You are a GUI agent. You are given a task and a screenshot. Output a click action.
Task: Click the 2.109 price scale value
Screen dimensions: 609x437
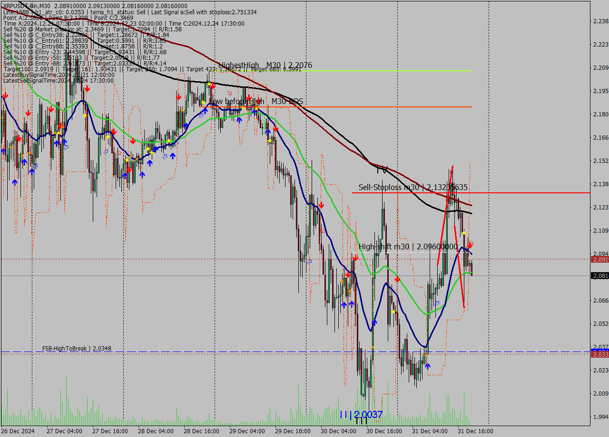(x=600, y=230)
